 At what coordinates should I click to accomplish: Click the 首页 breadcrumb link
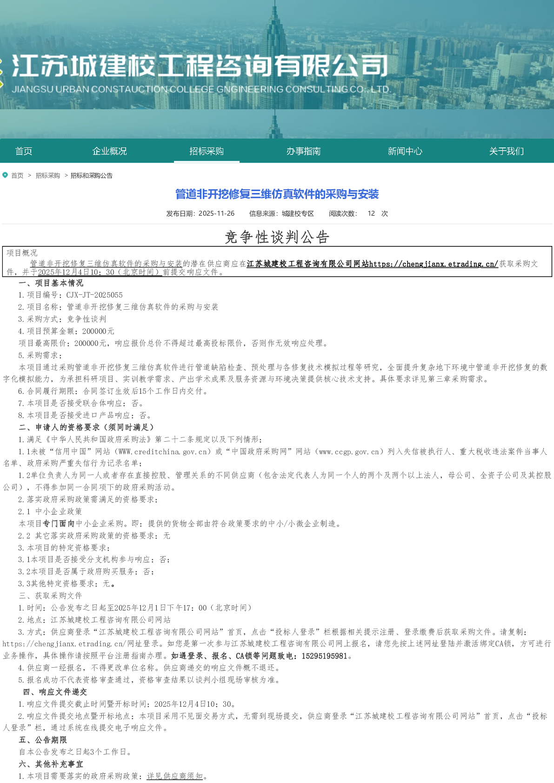point(17,176)
